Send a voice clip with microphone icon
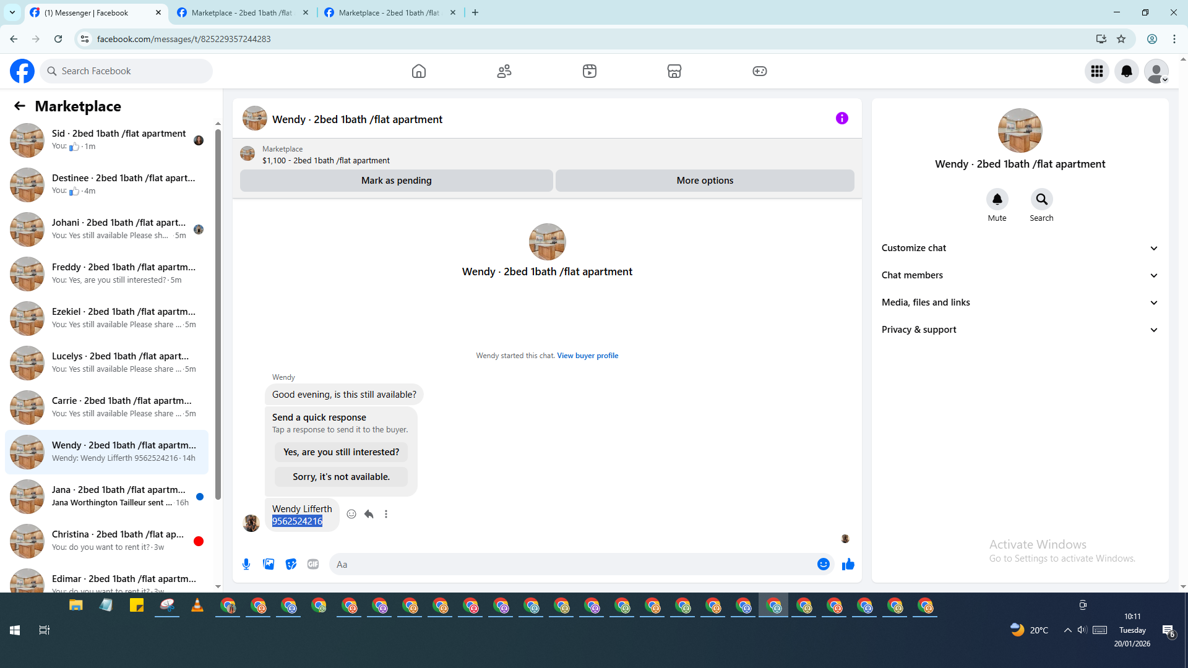The height and width of the screenshot is (668, 1188). click(246, 564)
